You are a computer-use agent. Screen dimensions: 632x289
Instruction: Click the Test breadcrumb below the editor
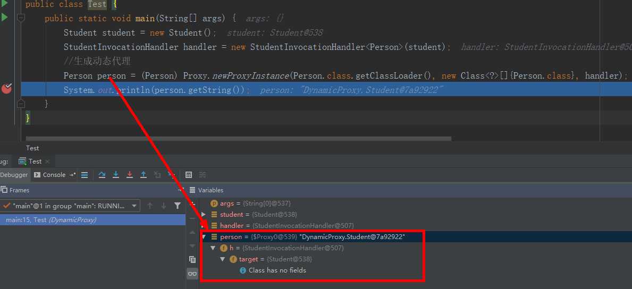[x=32, y=148]
